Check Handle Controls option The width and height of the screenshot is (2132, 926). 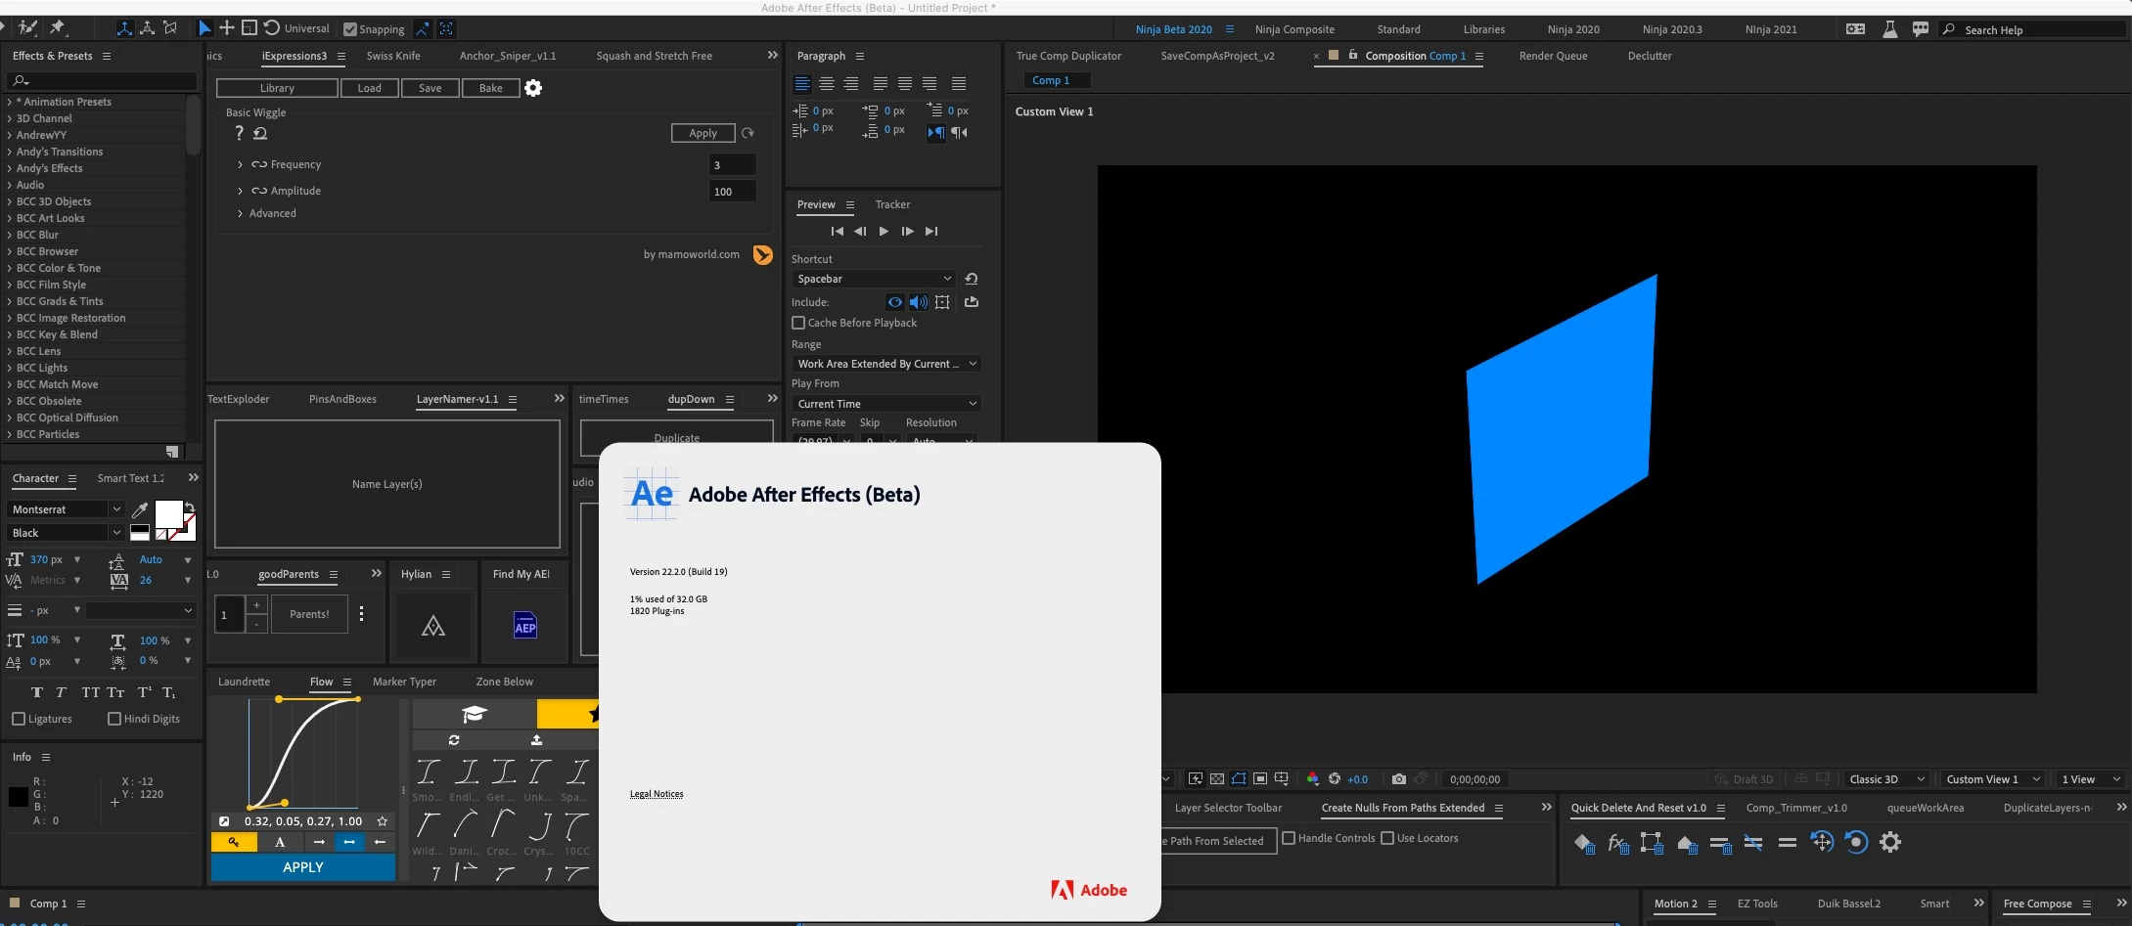pyautogui.click(x=1289, y=838)
